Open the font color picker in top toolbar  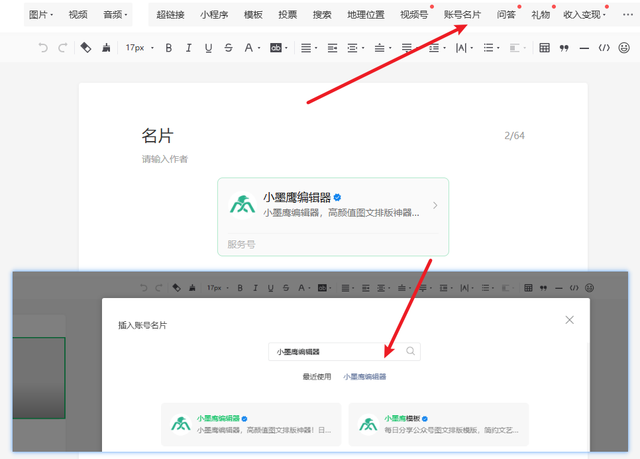(250, 48)
